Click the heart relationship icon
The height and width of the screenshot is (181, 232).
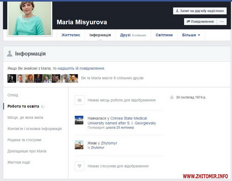[x=79, y=166]
